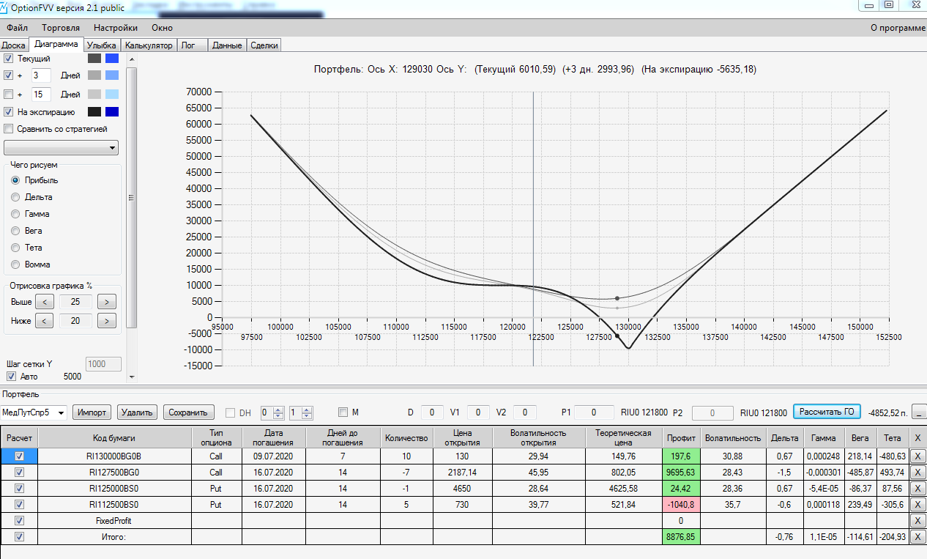Click the blue Текущий color swatch
The height and width of the screenshot is (559, 927).
(111, 58)
